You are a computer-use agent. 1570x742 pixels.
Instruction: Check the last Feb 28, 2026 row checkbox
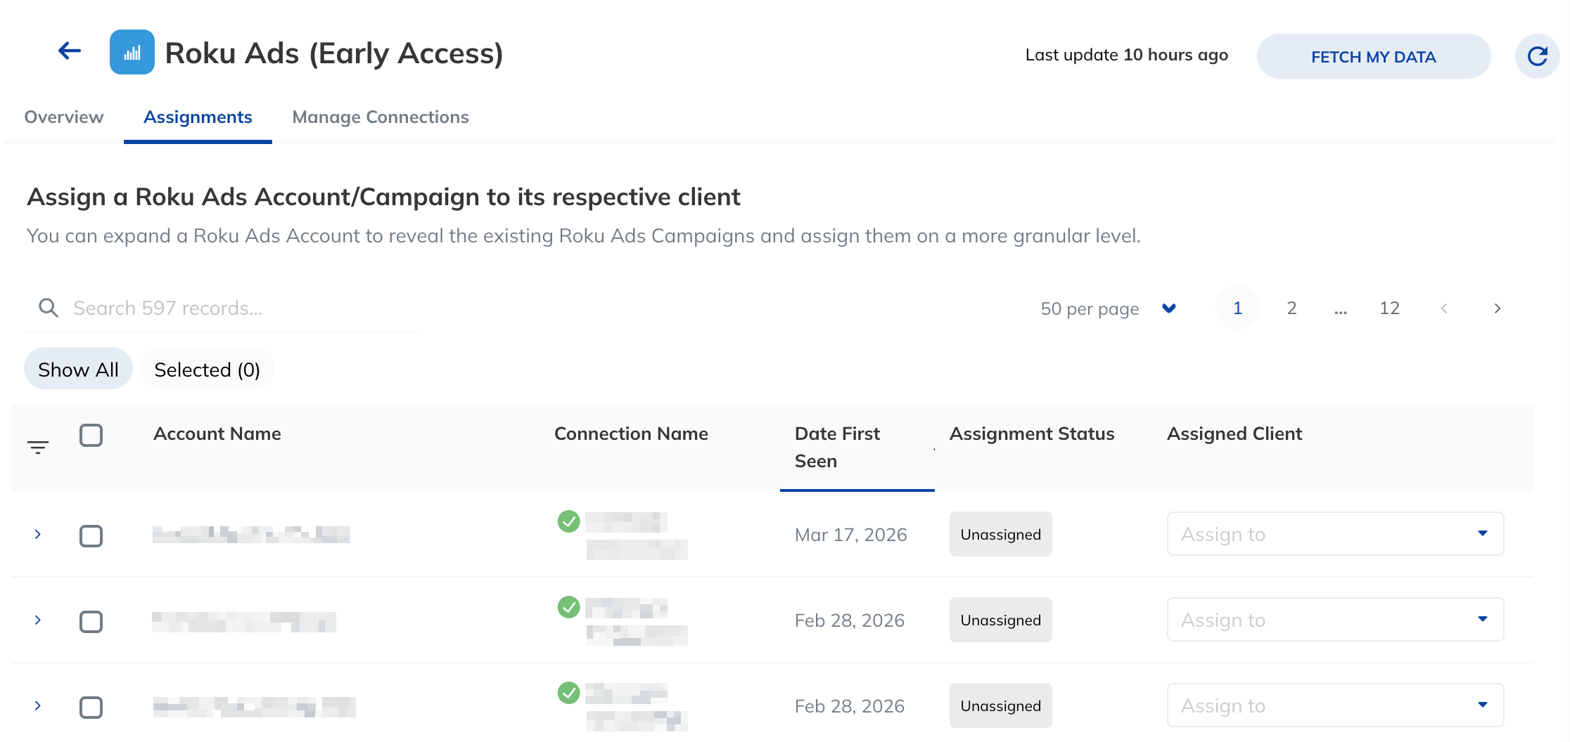(91, 708)
